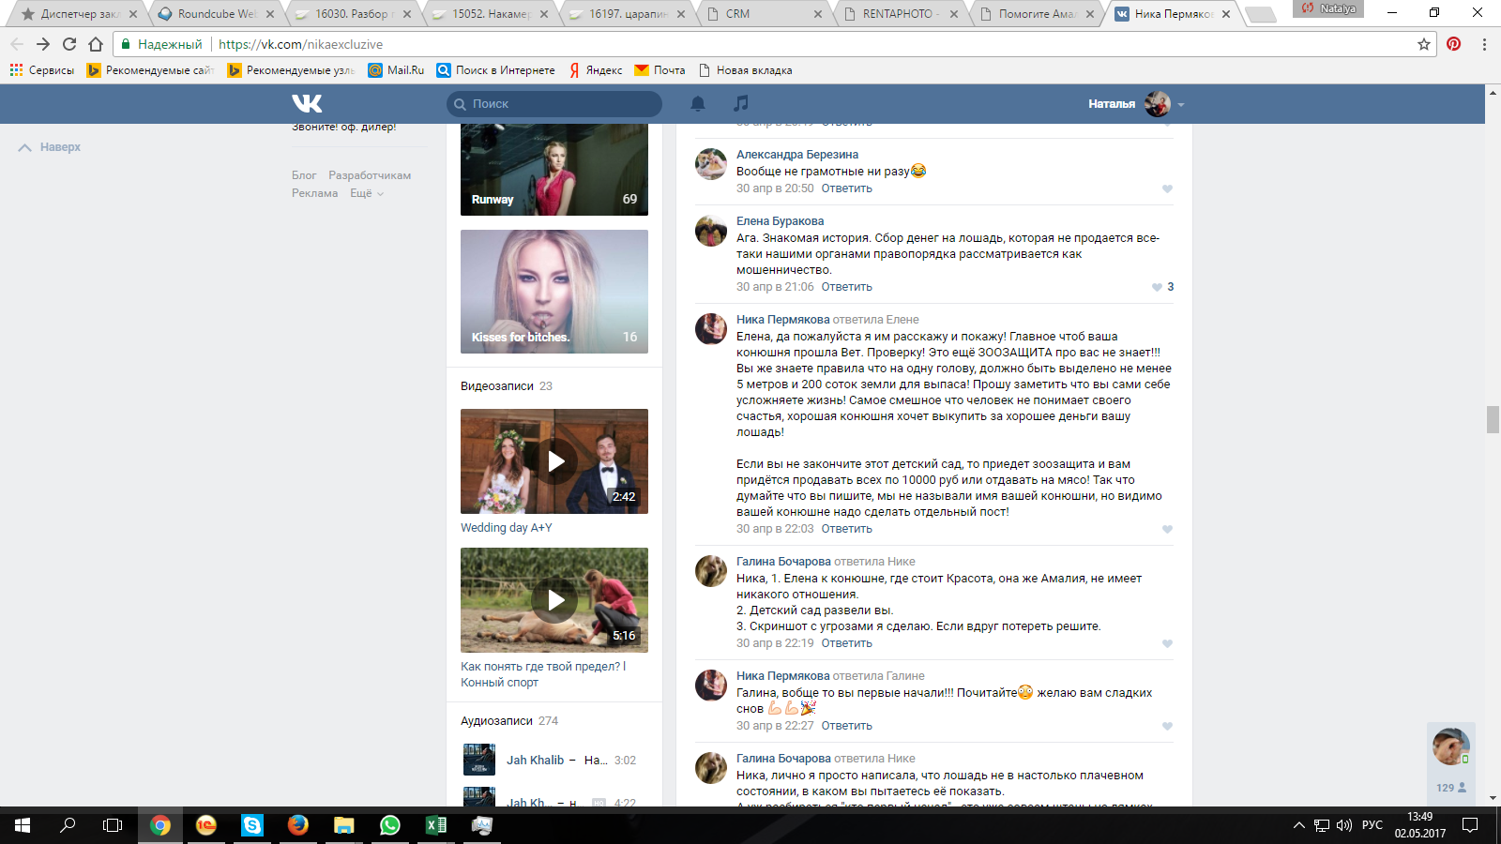Open the music note icon in header
Image resolution: width=1501 pixels, height=844 pixels.
pyautogui.click(x=741, y=103)
